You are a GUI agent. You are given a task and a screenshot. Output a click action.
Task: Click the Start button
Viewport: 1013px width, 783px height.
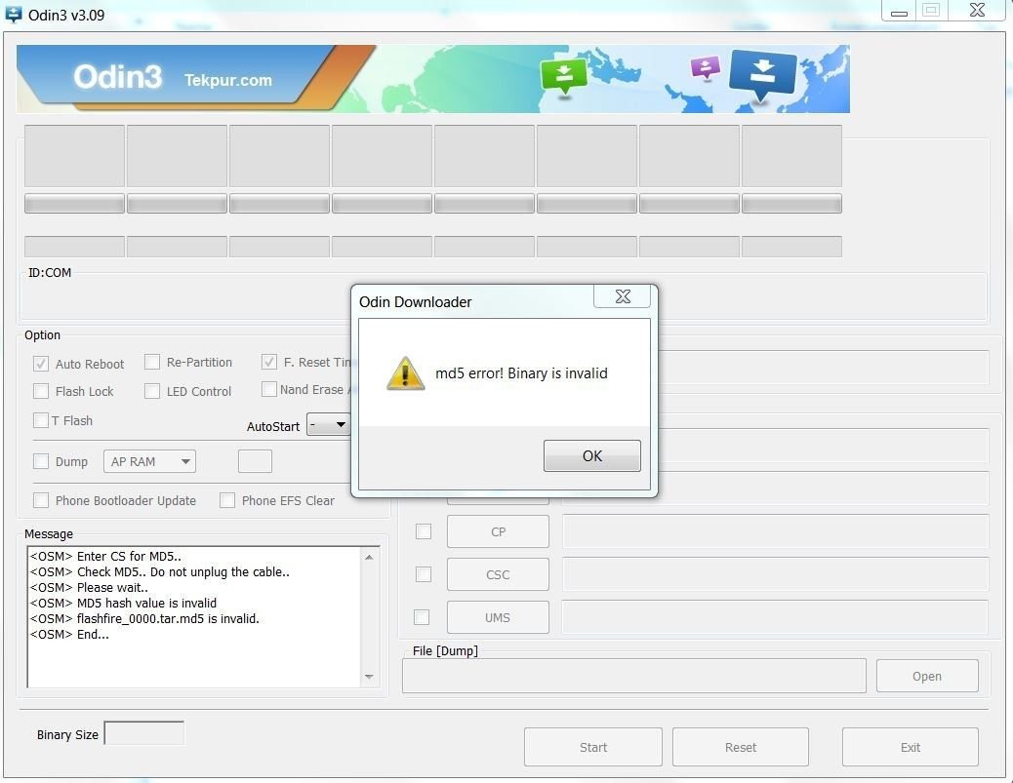[593, 747]
